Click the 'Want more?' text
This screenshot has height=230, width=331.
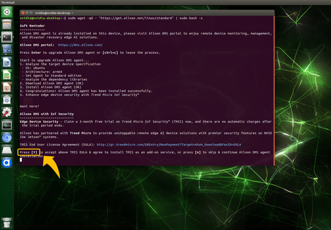pyautogui.click(x=29, y=106)
